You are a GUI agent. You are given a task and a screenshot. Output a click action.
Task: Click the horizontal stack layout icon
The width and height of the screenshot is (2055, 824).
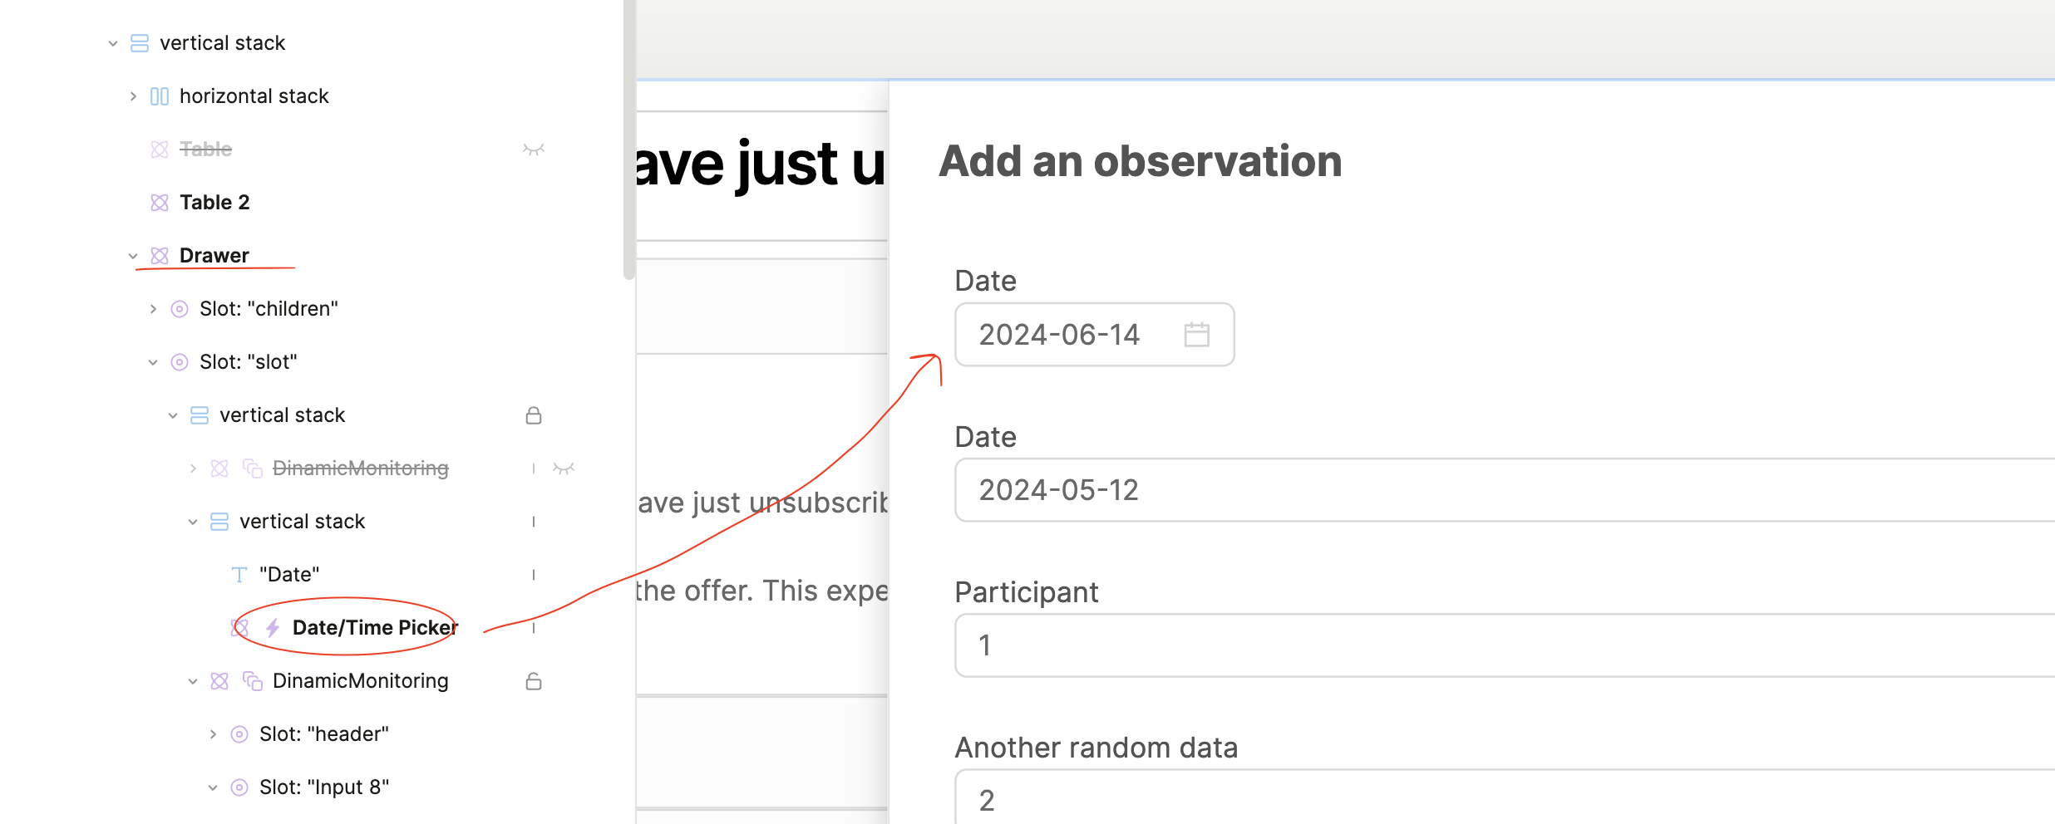[x=160, y=96]
